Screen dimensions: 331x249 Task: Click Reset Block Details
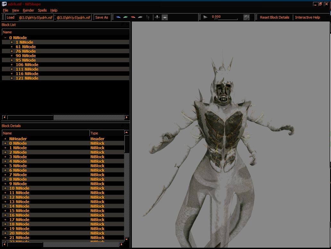275,17
